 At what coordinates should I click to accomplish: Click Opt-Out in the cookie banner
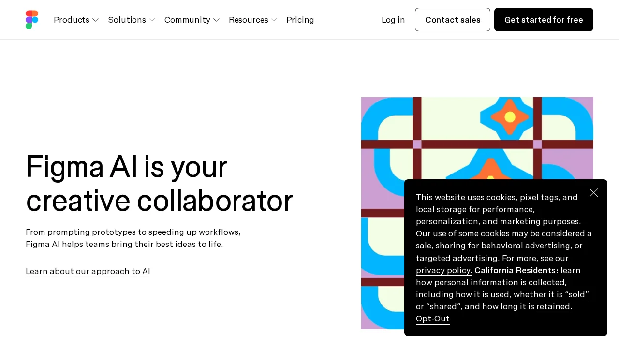pyautogui.click(x=432, y=319)
